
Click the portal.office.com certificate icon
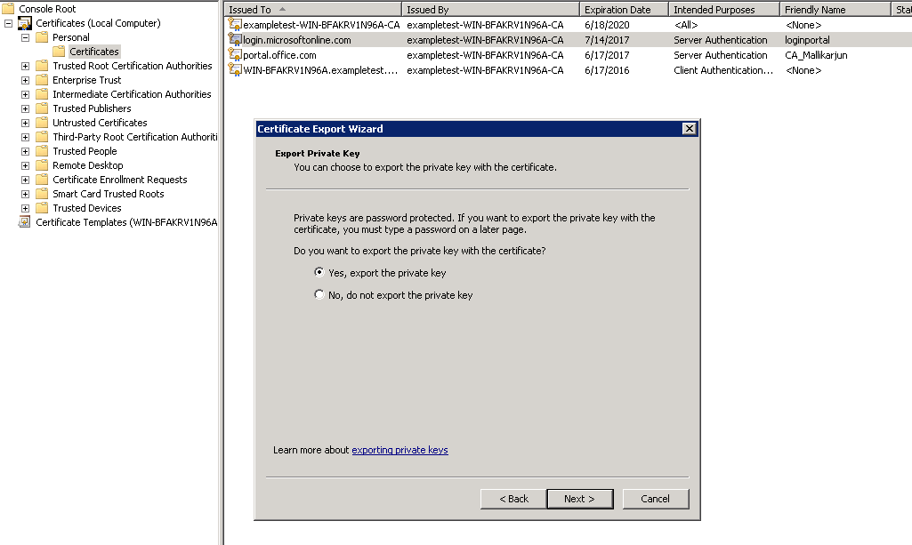tap(235, 54)
